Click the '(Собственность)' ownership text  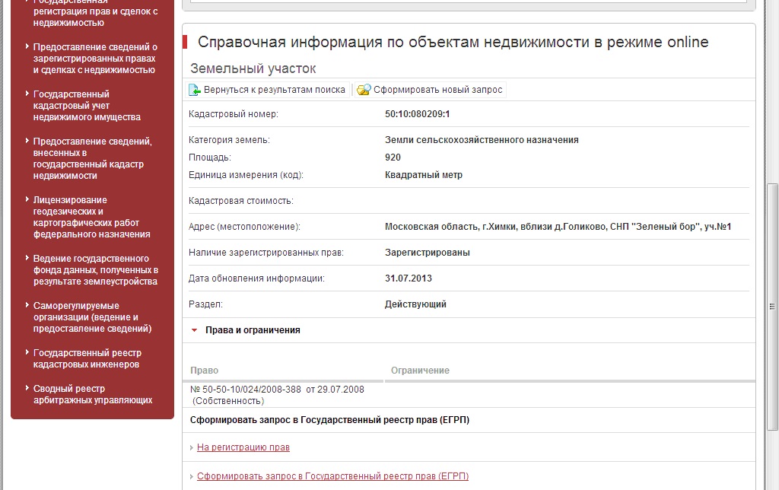point(228,401)
